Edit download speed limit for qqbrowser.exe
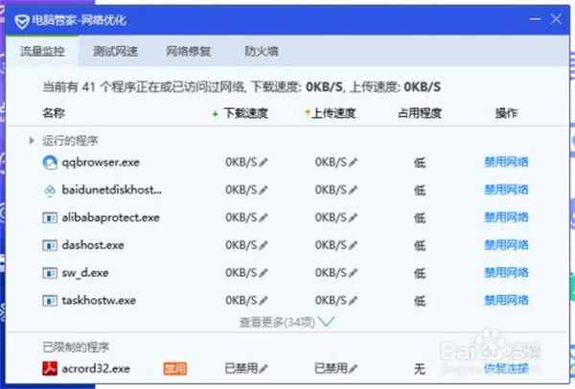575x389 pixels. [x=264, y=163]
